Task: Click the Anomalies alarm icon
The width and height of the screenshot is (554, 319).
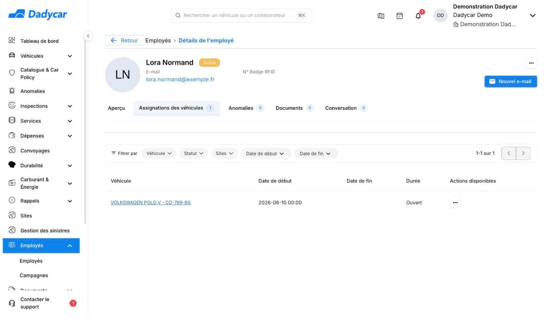Action: coord(12,91)
